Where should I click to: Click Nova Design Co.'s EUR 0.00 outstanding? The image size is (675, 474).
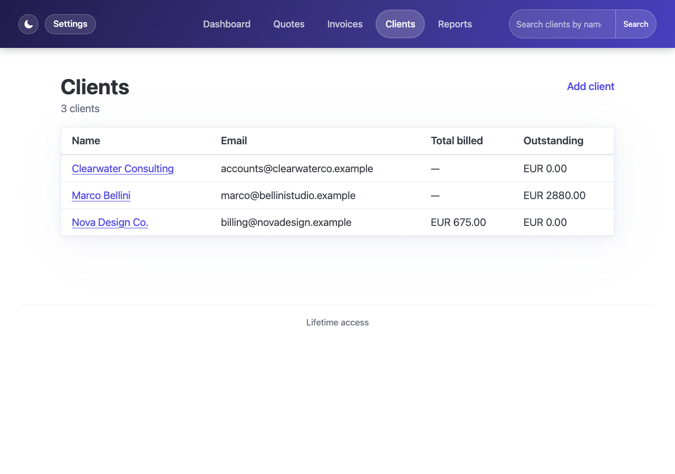pyautogui.click(x=545, y=222)
